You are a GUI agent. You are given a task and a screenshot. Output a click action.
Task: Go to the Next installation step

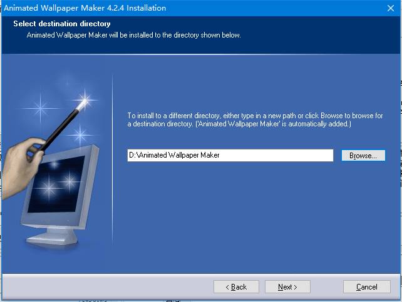point(287,286)
